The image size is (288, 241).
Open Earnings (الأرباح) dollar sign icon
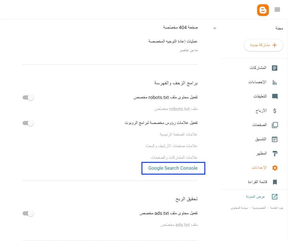point(275,111)
